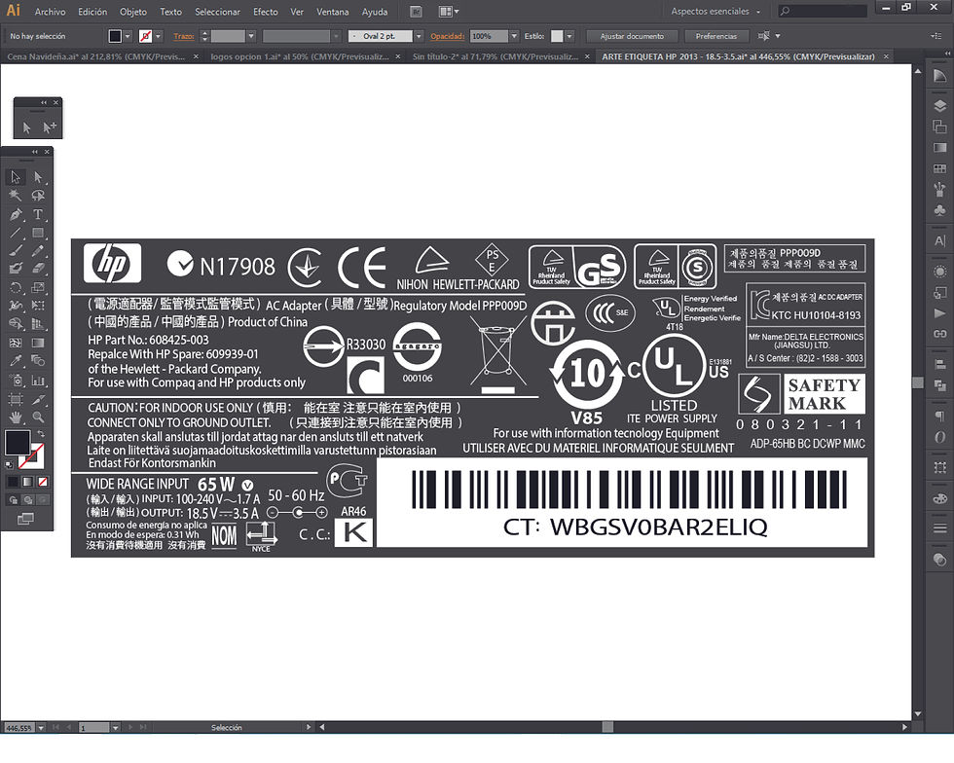The image size is (954, 763).
Task: Open the Paragraph panel icon
Action: (939, 417)
